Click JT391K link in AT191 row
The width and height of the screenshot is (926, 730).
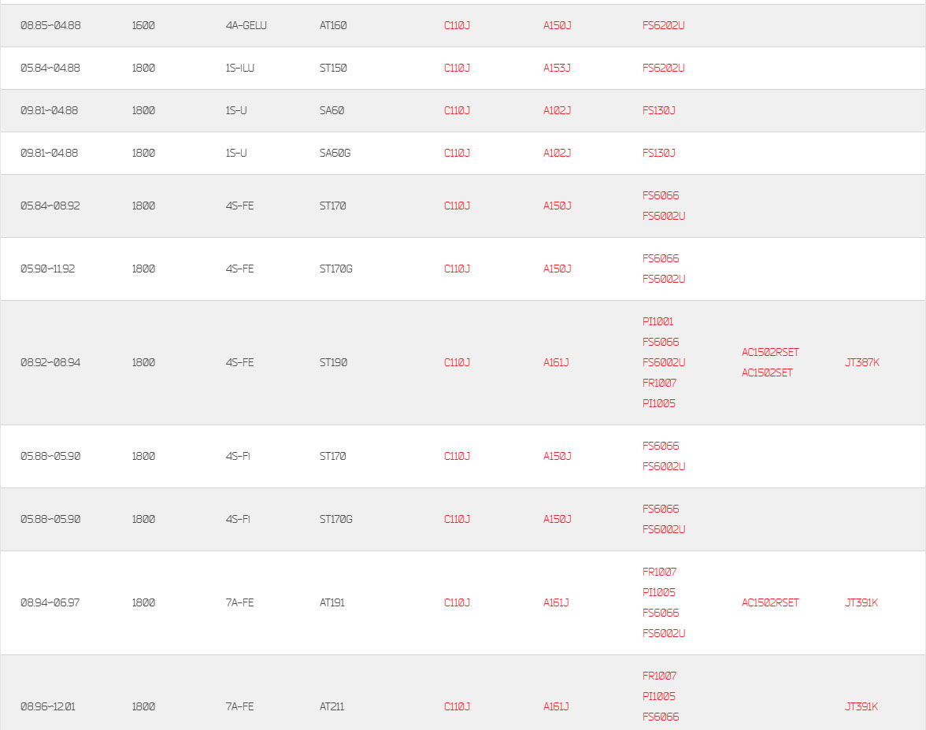861,603
